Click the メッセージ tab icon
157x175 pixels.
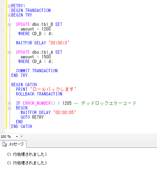click(x=4, y=144)
